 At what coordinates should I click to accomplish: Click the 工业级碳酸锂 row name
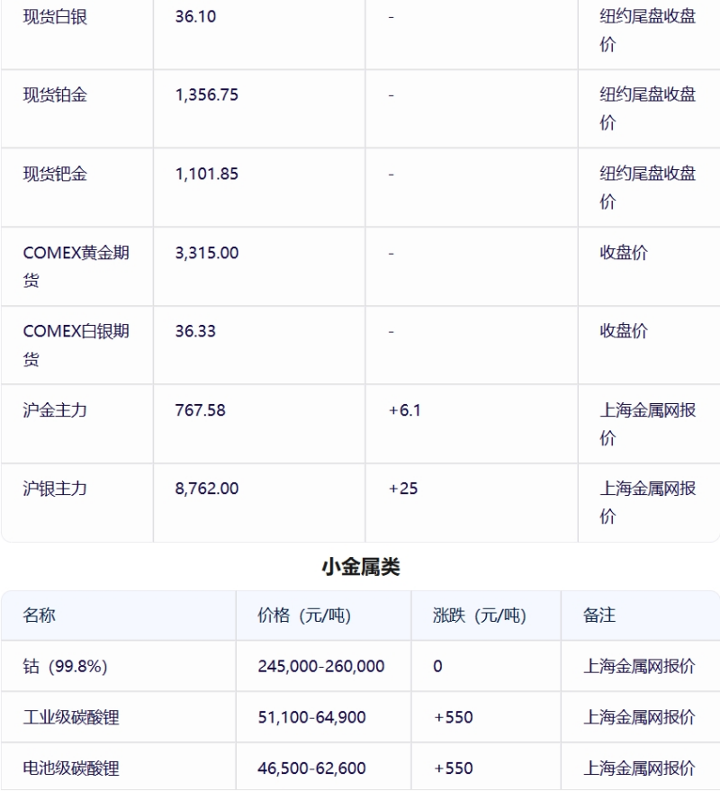click(x=71, y=717)
